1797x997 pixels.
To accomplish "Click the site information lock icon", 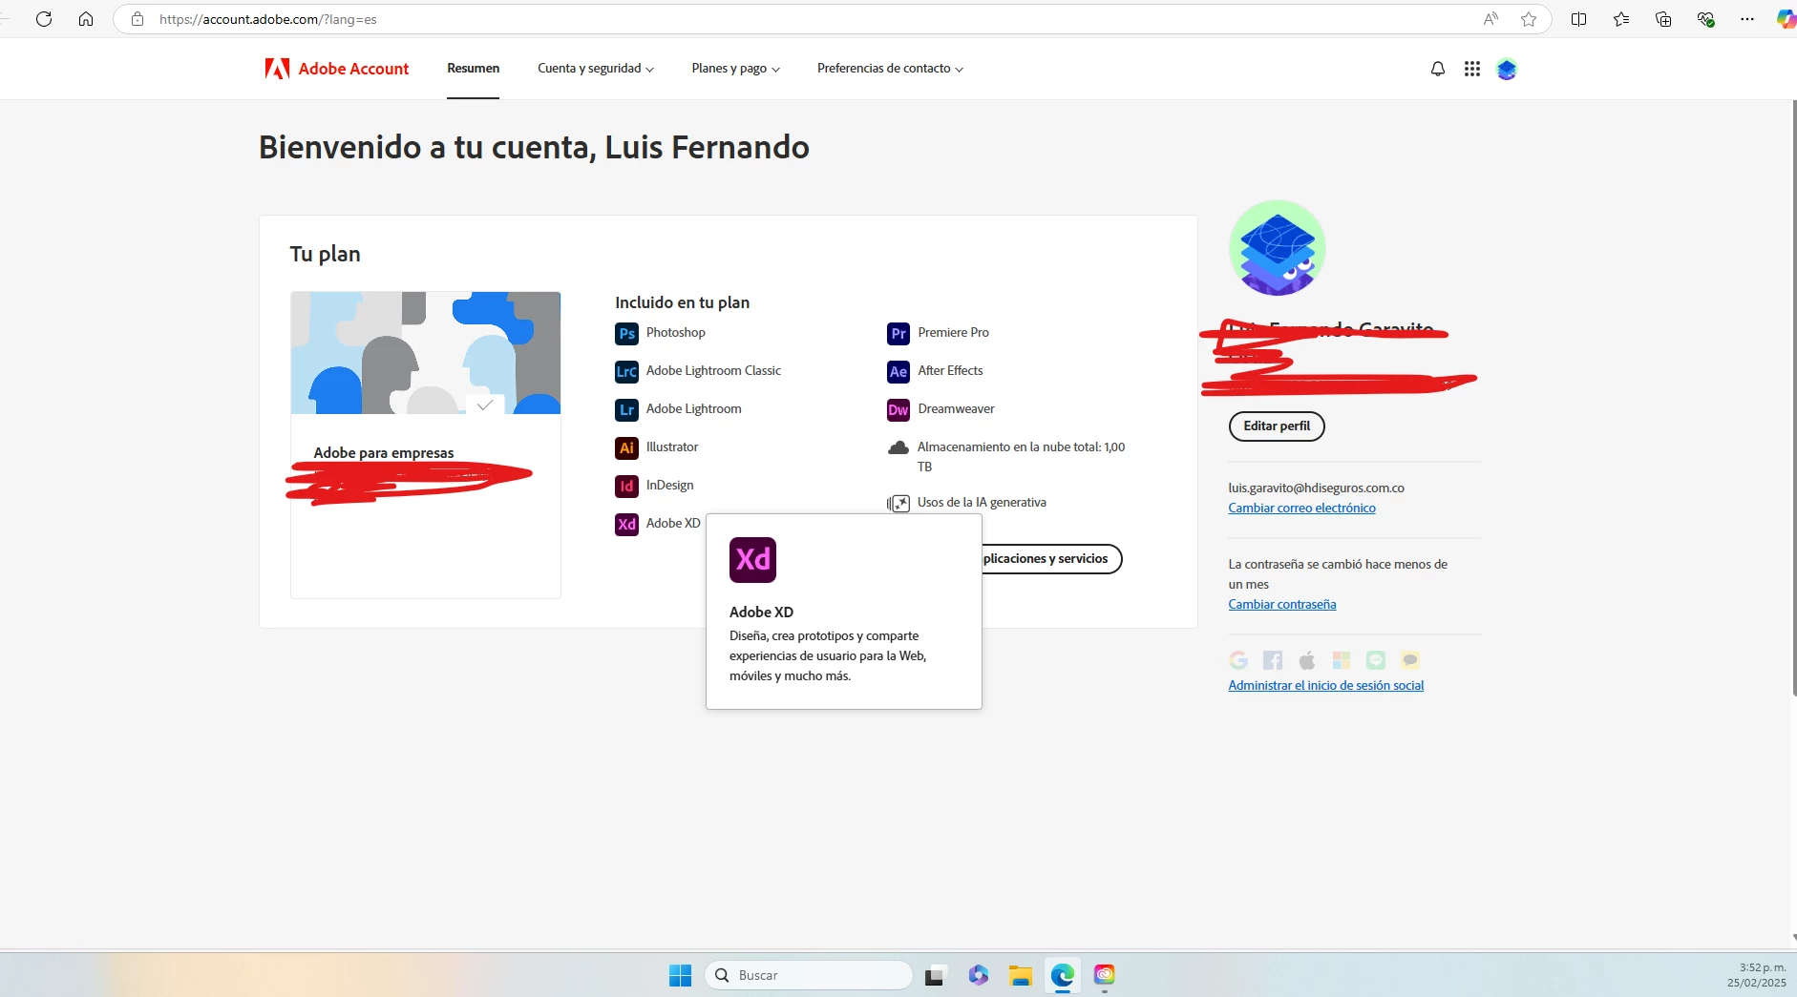I will 137,19.
